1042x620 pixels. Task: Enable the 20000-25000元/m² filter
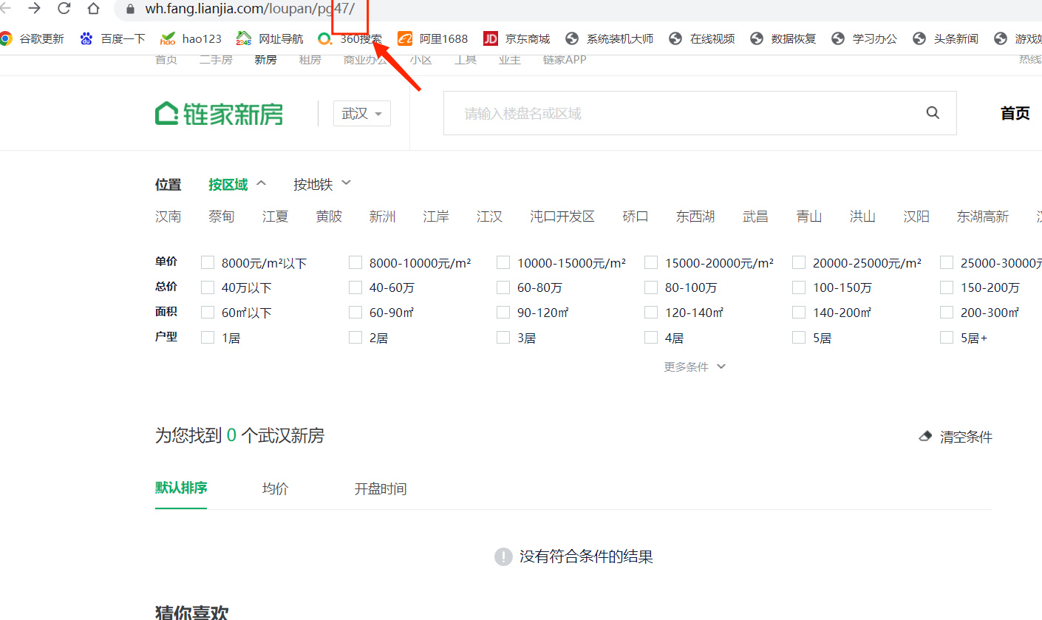(799, 262)
